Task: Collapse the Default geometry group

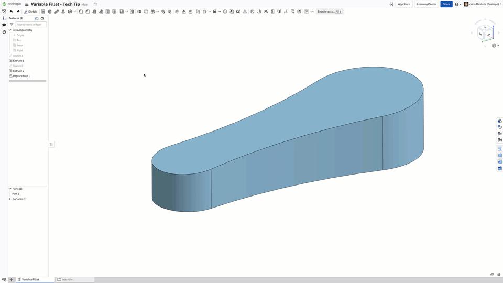Action: pyautogui.click(x=10, y=30)
